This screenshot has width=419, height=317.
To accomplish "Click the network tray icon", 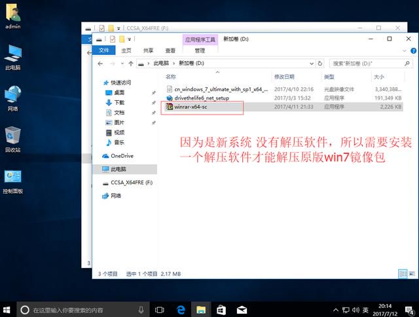I will (346, 310).
